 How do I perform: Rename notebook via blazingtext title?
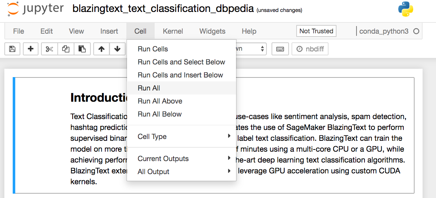click(x=163, y=9)
